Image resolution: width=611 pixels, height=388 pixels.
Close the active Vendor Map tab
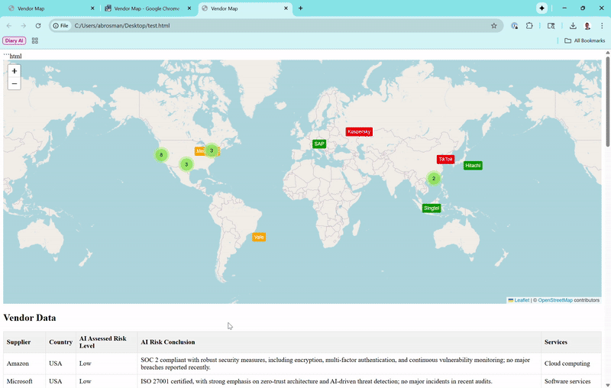coord(286,8)
